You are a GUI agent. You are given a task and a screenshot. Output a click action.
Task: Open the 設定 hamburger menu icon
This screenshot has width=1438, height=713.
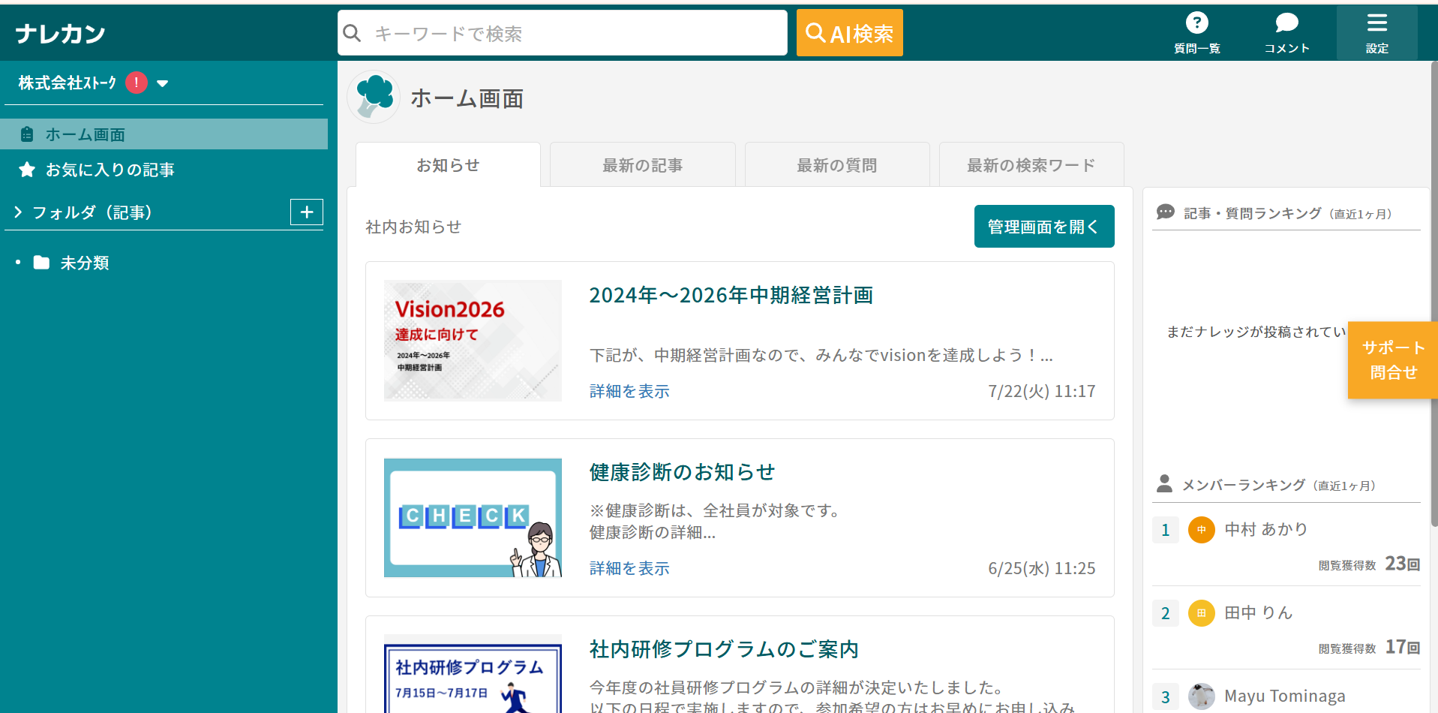pyautogui.click(x=1376, y=23)
